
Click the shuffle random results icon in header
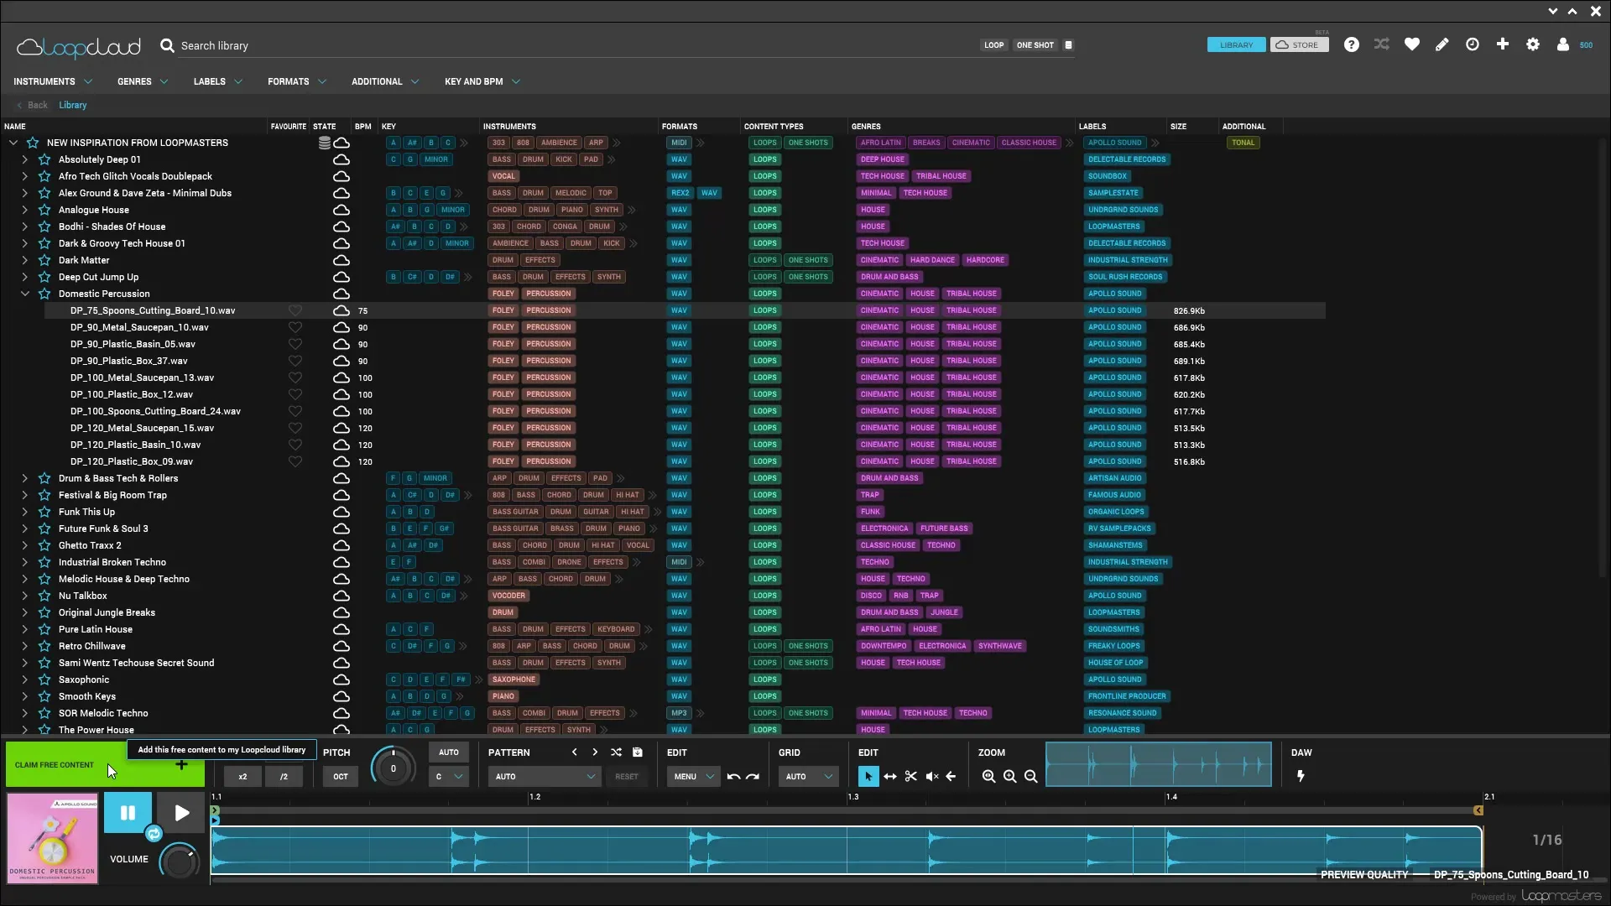click(1381, 44)
